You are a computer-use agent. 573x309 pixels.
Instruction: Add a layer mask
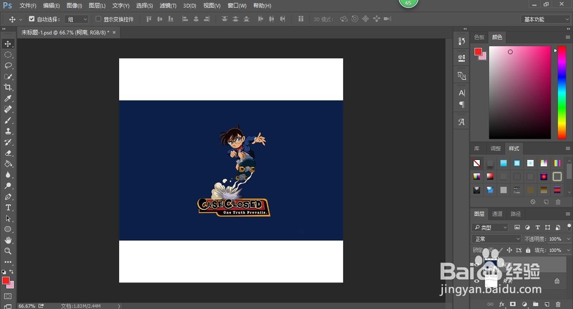(x=513, y=304)
